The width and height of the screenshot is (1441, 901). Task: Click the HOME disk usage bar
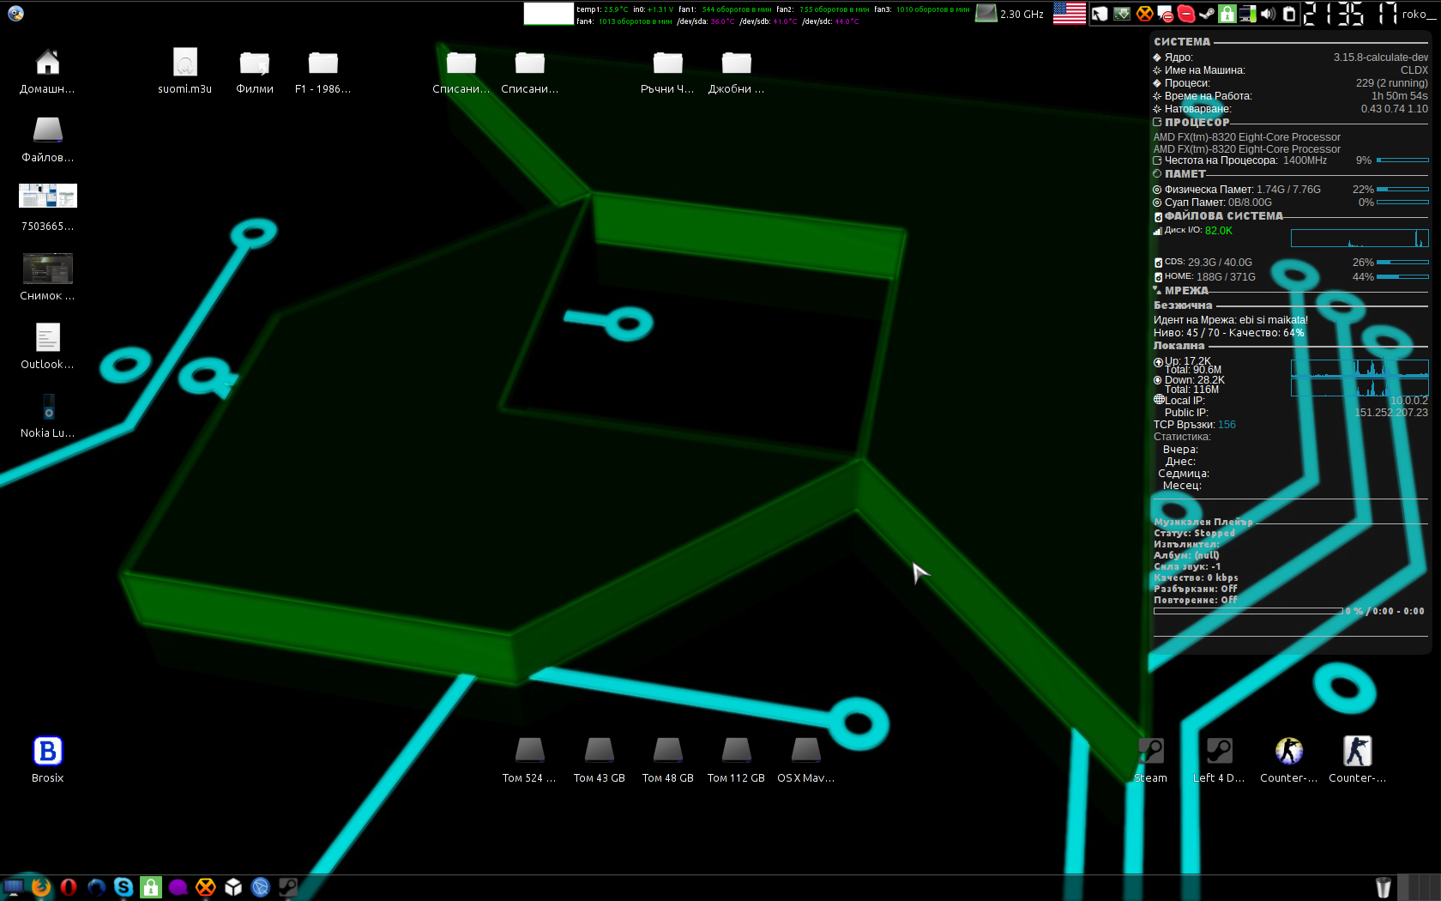tap(1402, 276)
